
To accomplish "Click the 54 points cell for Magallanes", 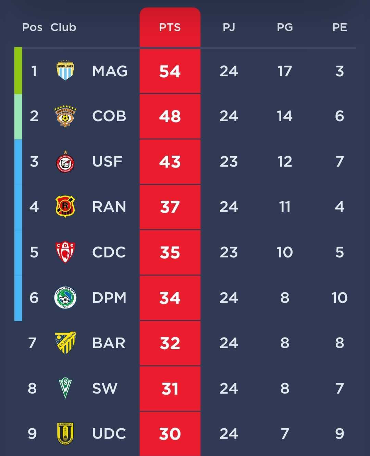I will pos(170,71).
